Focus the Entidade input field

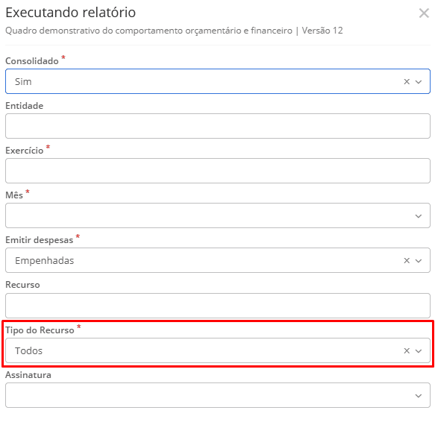(x=218, y=126)
